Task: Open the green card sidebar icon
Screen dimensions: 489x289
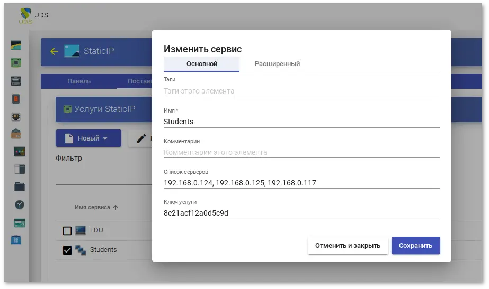Action: pyautogui.click(x=19, y=223)
